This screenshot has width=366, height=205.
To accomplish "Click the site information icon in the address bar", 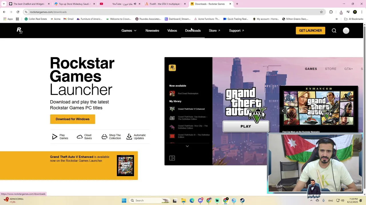I will click(x=26, y=12).
